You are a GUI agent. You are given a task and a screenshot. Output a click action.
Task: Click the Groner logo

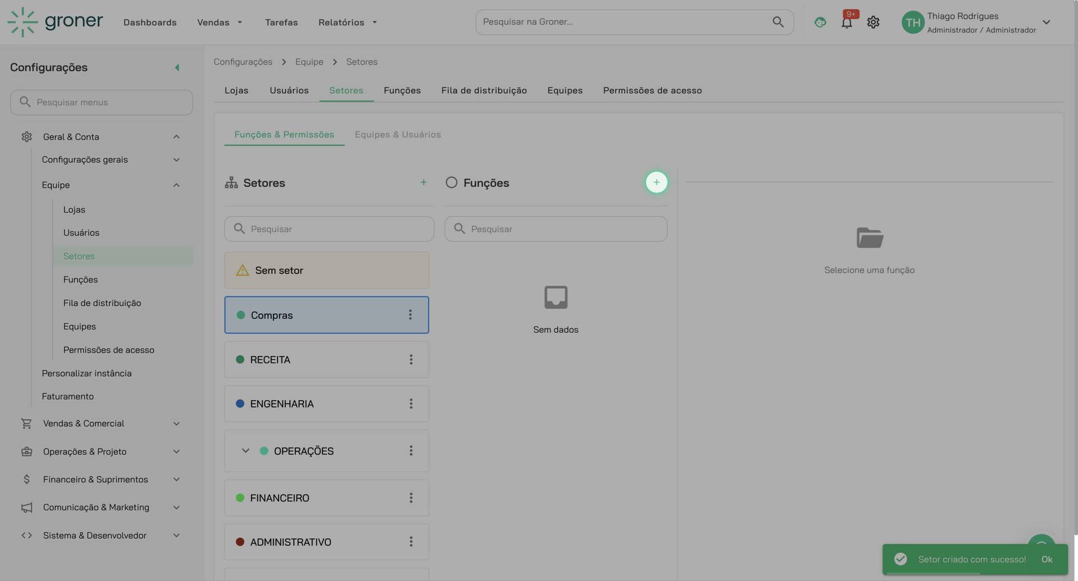(x=54, y=22)
